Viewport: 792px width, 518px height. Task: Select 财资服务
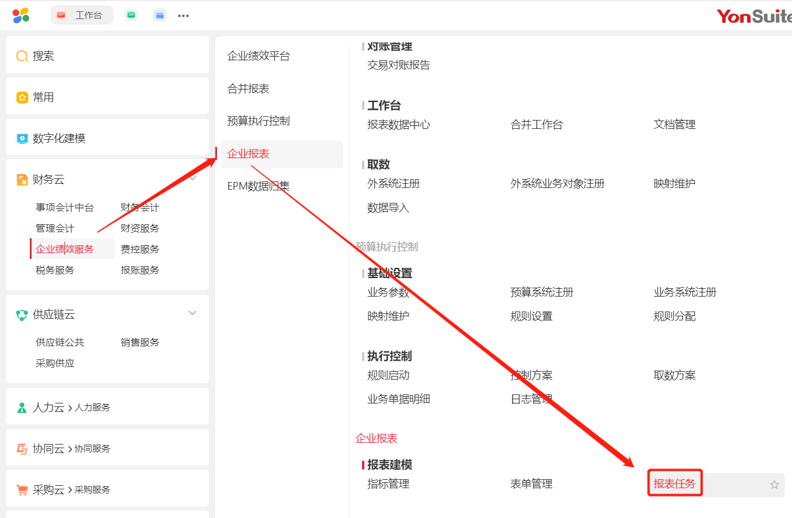coord(140,229)
